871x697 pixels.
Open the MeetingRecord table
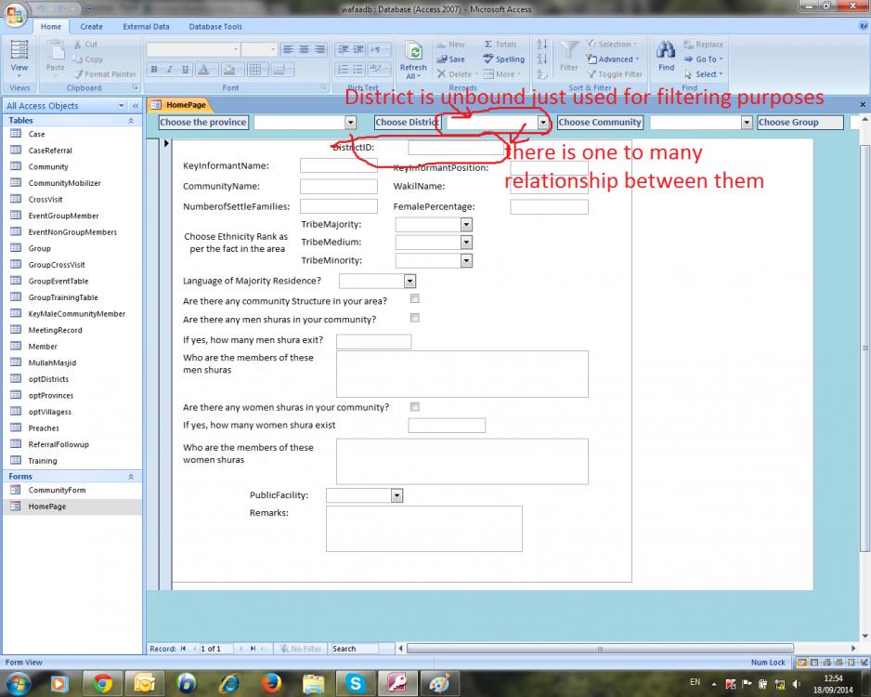coord(55,330)
